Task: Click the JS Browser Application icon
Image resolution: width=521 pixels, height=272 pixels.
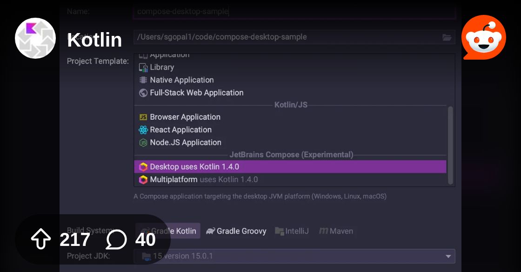Action: [143, 117]
